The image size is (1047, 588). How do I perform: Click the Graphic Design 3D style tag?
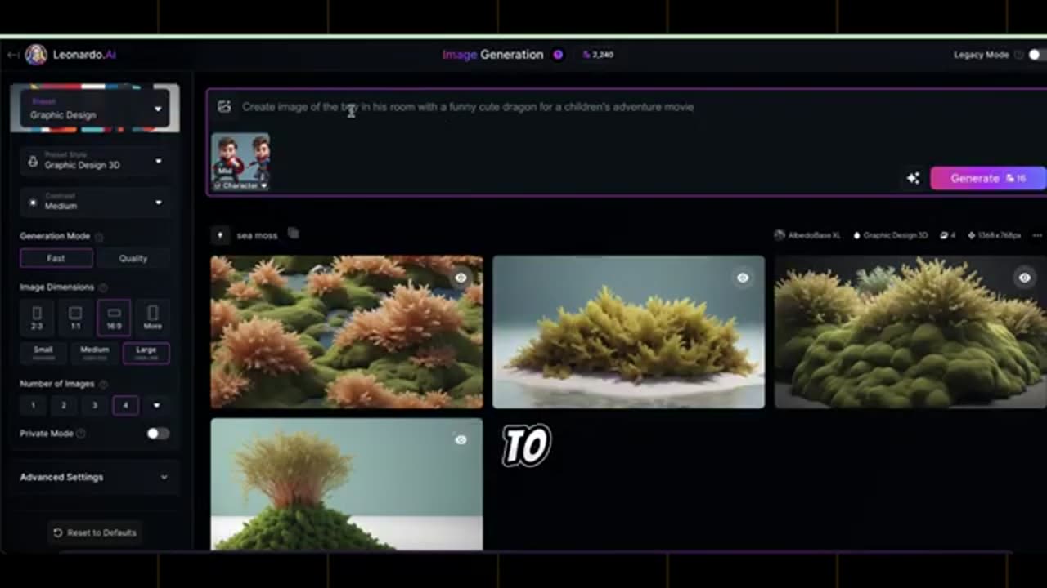pyautogui.click(x=890, y=235)
